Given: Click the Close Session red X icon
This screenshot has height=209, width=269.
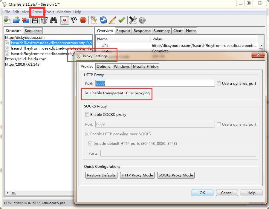Looking at the screenshot, I should coord(26,20).
